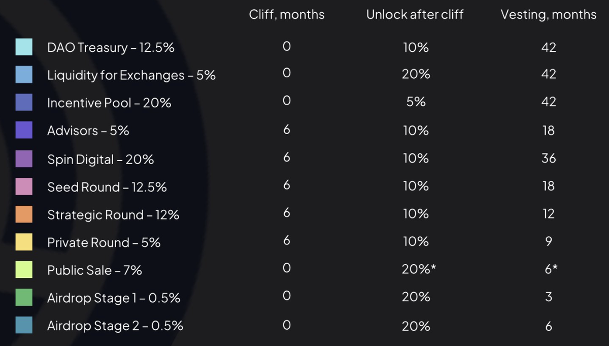Screen dimensions: 609x346
Task: Click the 'Vesting, months' column header
Action: (x=548, y=15)
